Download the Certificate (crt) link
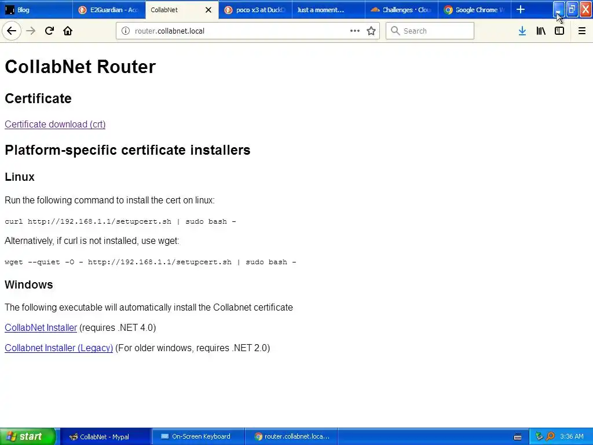The height and width of the screenshot is (445, 593). (55, 124)
